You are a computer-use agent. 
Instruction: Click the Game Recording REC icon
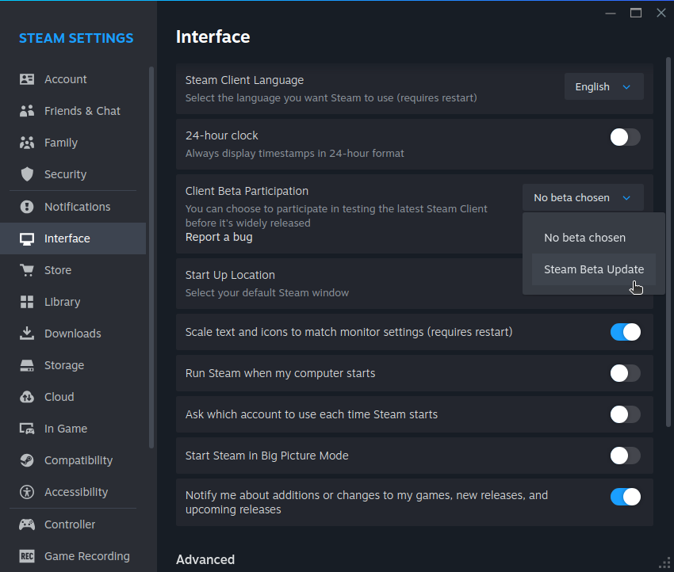(x=27, y=556)
